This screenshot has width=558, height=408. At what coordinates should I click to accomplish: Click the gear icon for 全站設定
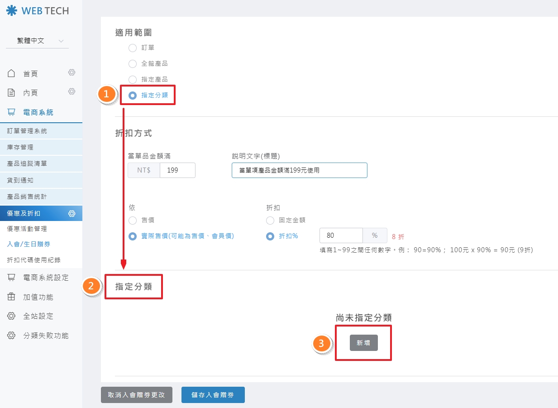(x=12, y=316)
